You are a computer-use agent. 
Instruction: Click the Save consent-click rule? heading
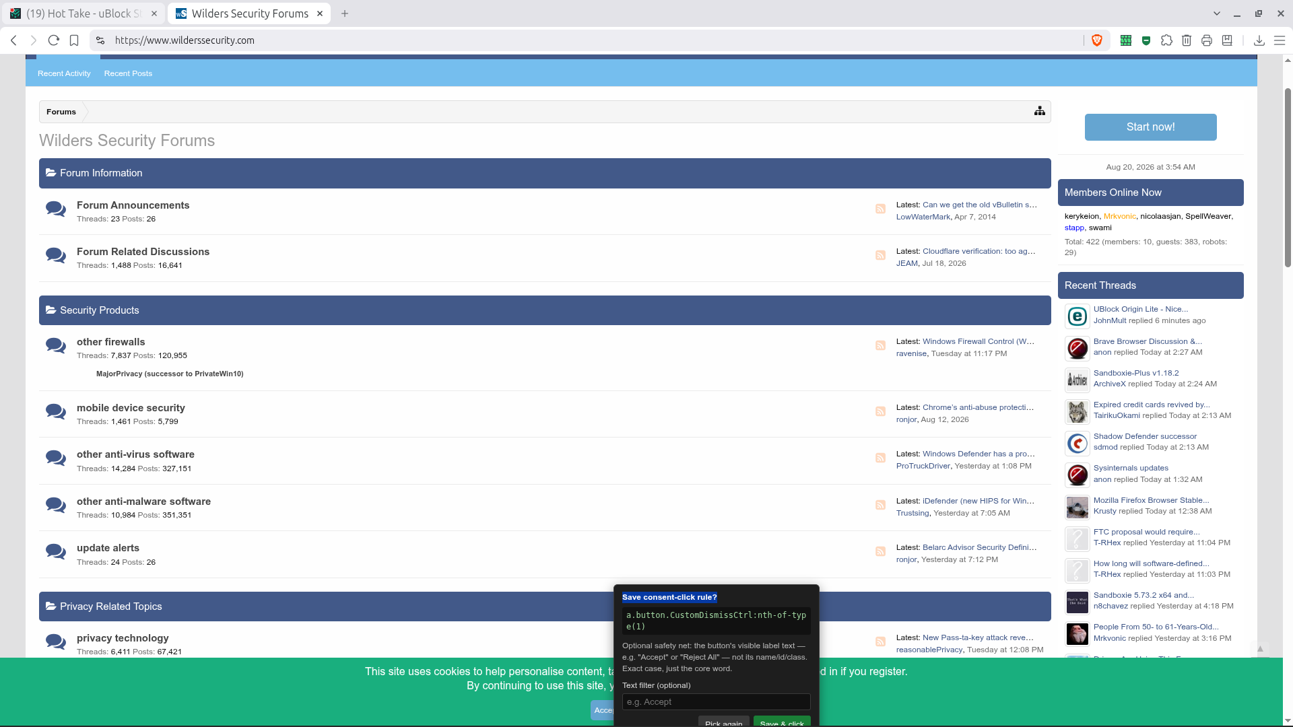[669, 597]
